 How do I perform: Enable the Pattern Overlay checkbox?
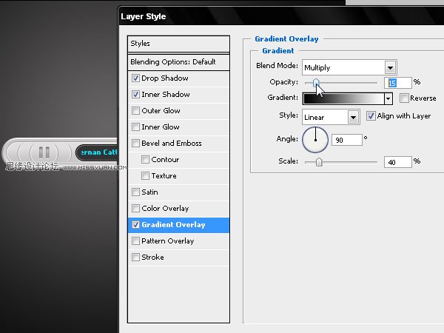[135, 240]
